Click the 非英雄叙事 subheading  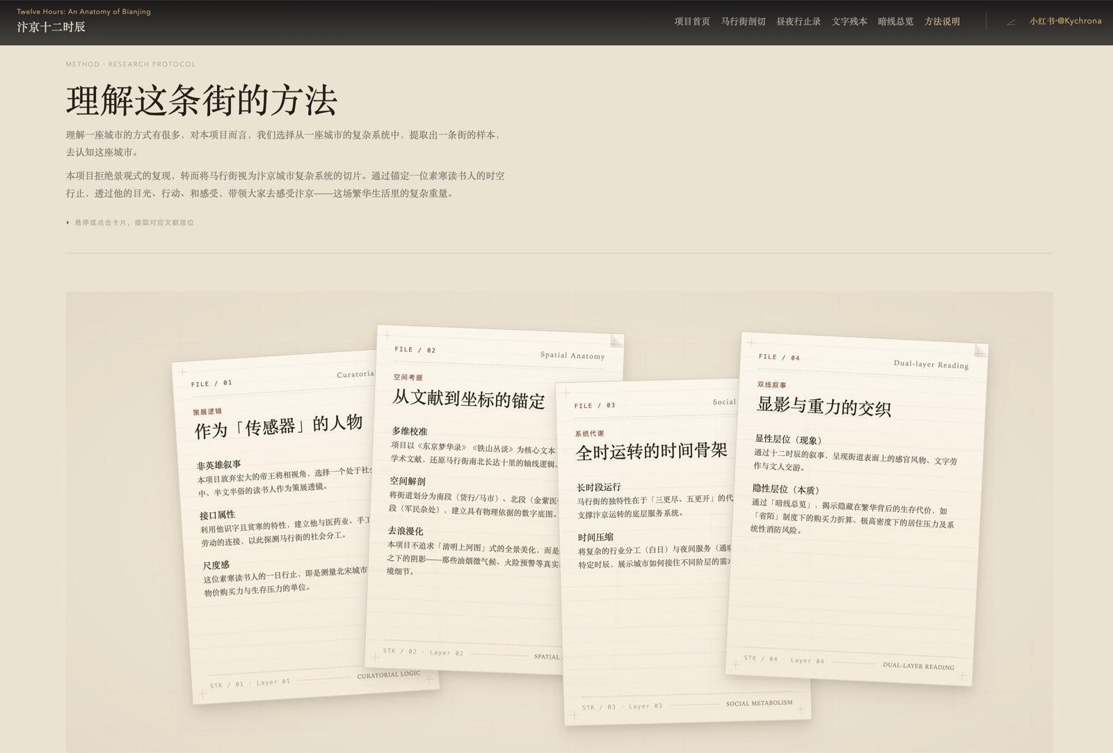pos(219,464)
